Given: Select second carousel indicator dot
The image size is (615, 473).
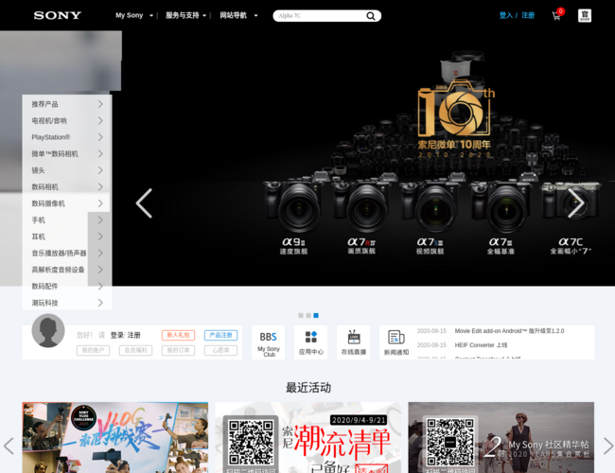Looking at the screenshot, I should (308, 315).
